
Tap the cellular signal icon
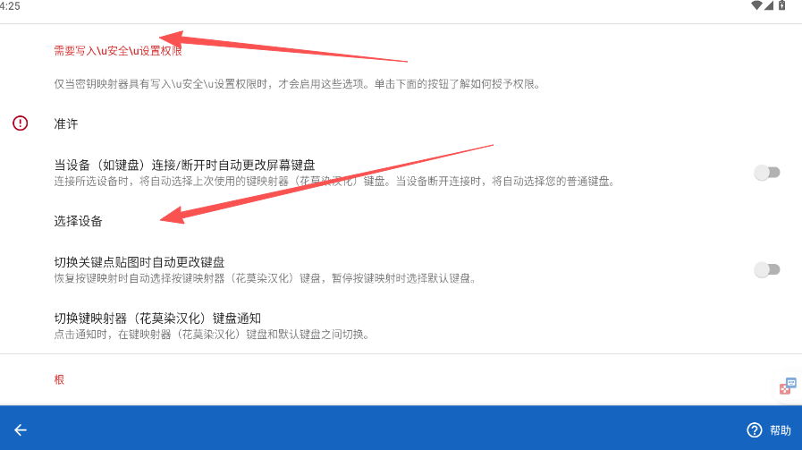pyautogui.click(x=769, y=5)
